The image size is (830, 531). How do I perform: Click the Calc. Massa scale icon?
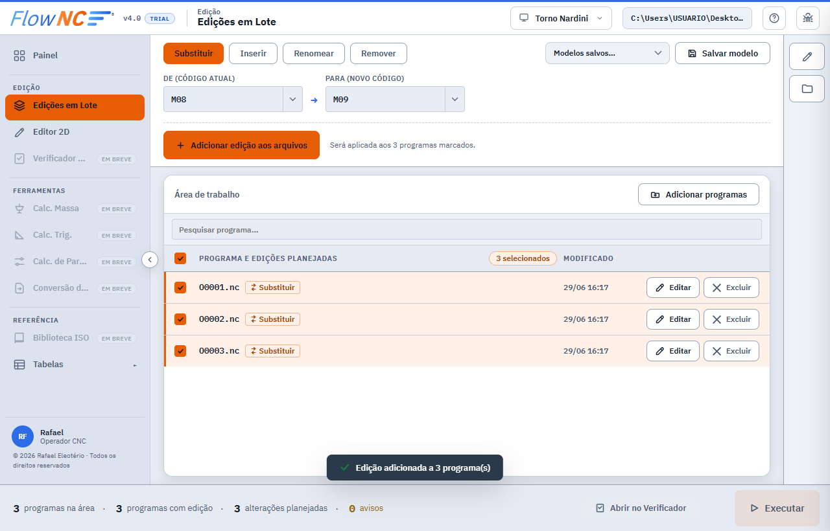[19, 209]
